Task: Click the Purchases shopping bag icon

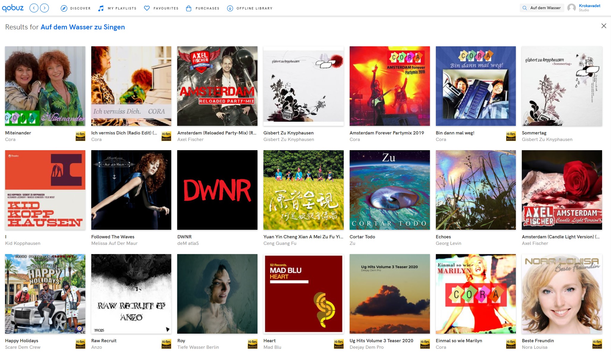Action: (x=189, y=8)
